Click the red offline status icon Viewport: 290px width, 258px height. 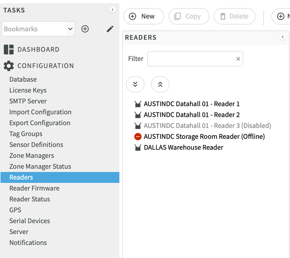(x=138, y=137)
